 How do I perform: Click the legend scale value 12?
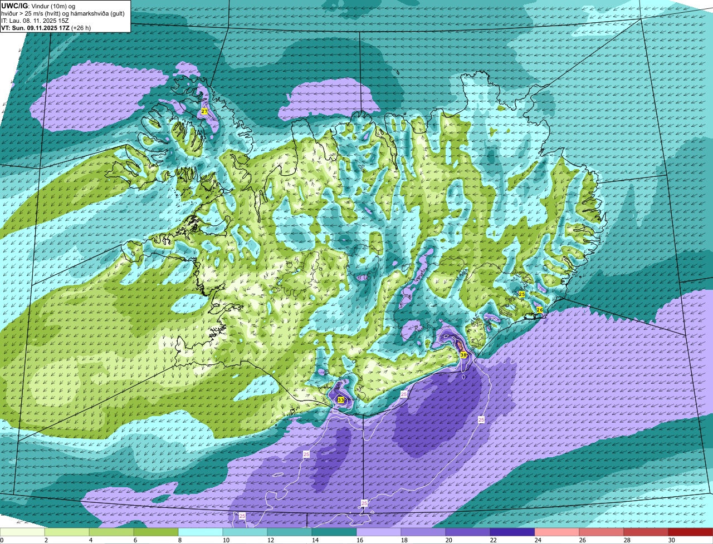[x=270, y=540]
